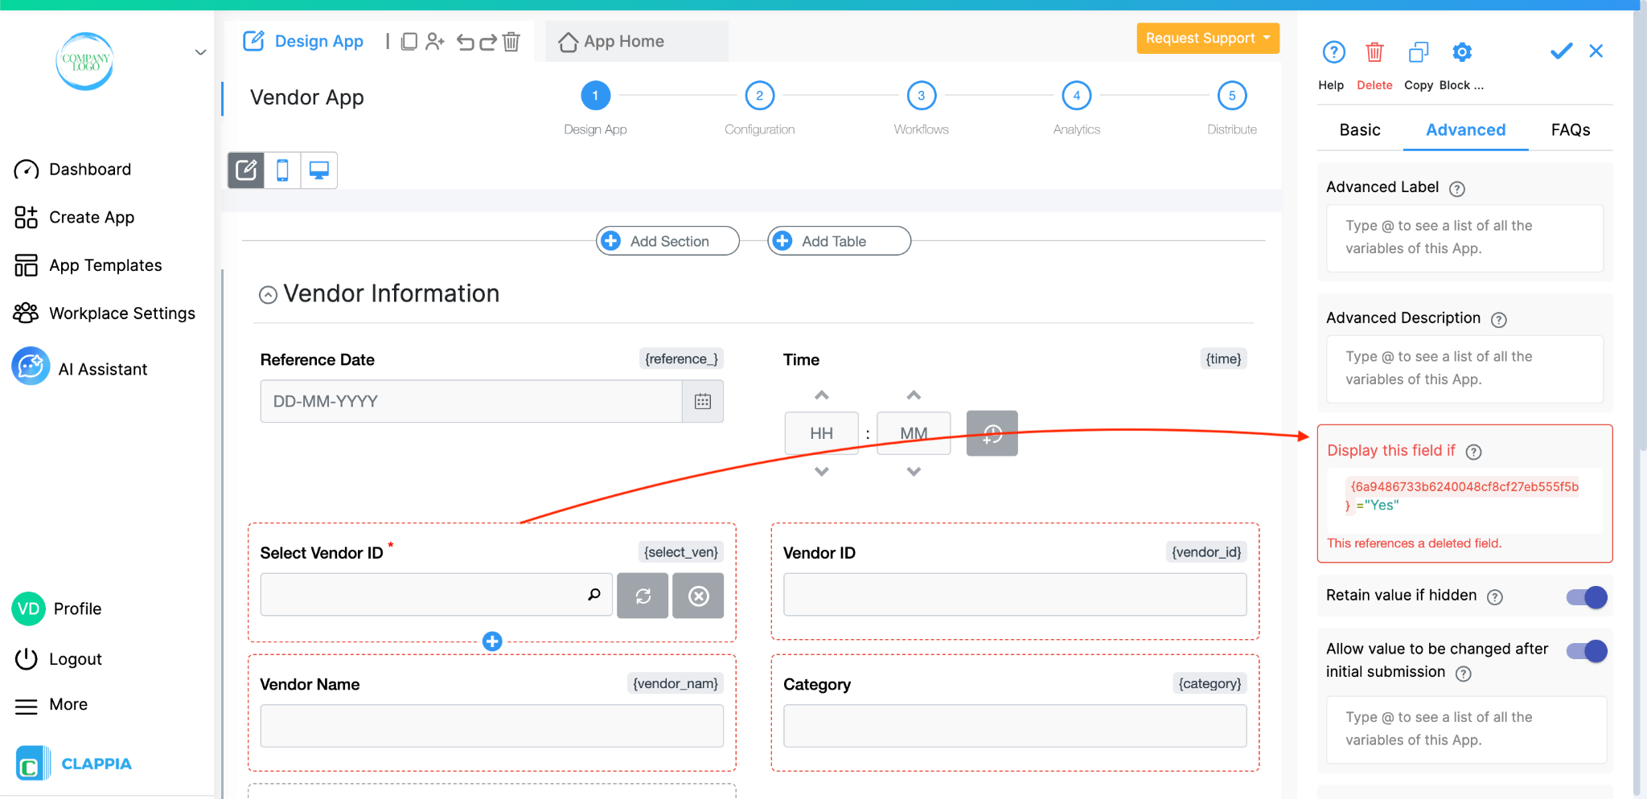Open the Request Support dropdown
The width and height of the screenshot is (1647, 799).
click(1207, 38)
